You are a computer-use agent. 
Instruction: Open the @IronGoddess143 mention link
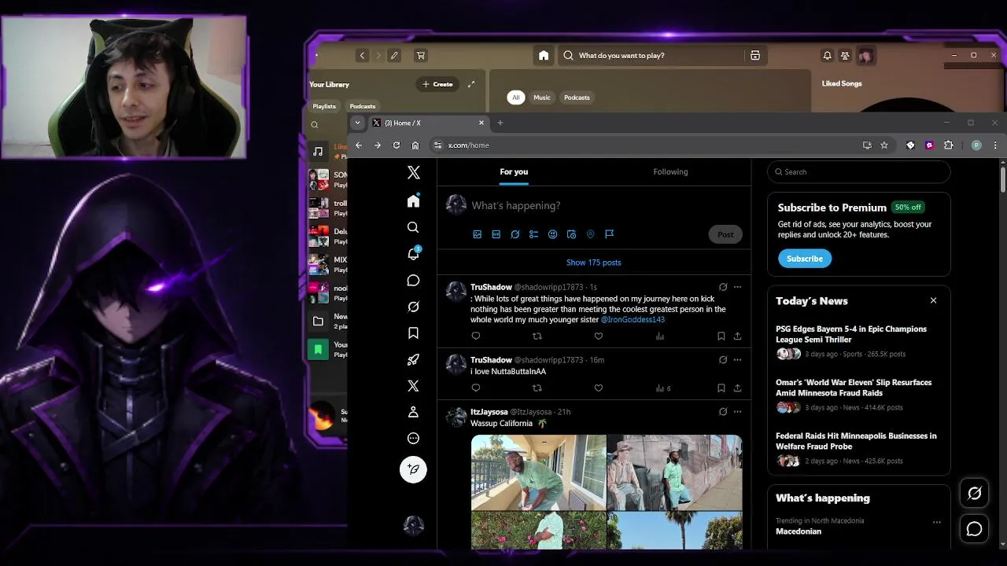[x=633, y=320]
